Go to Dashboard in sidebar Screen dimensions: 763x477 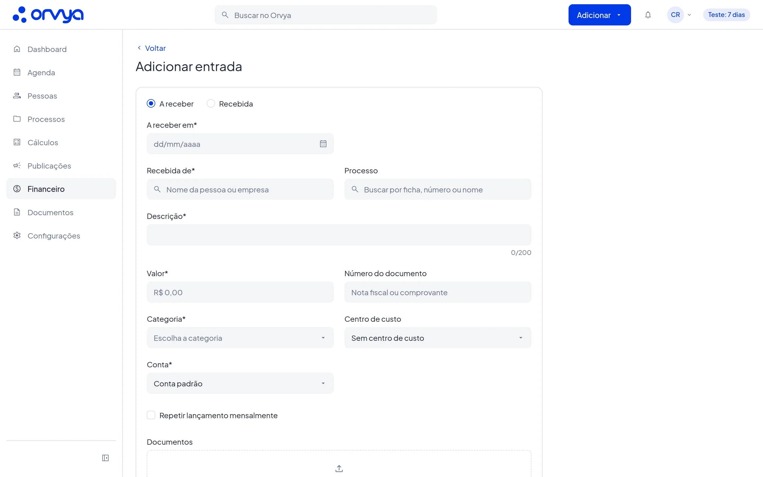coord(61,49)
